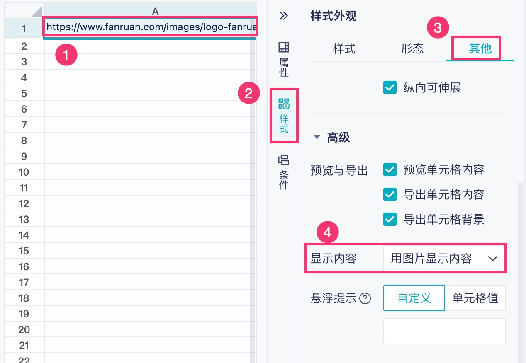Select column A header
The image size is (526, 363).
(x=155, y=12)
